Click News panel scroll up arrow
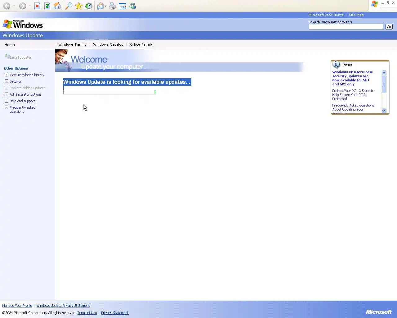 coord(384,72)
